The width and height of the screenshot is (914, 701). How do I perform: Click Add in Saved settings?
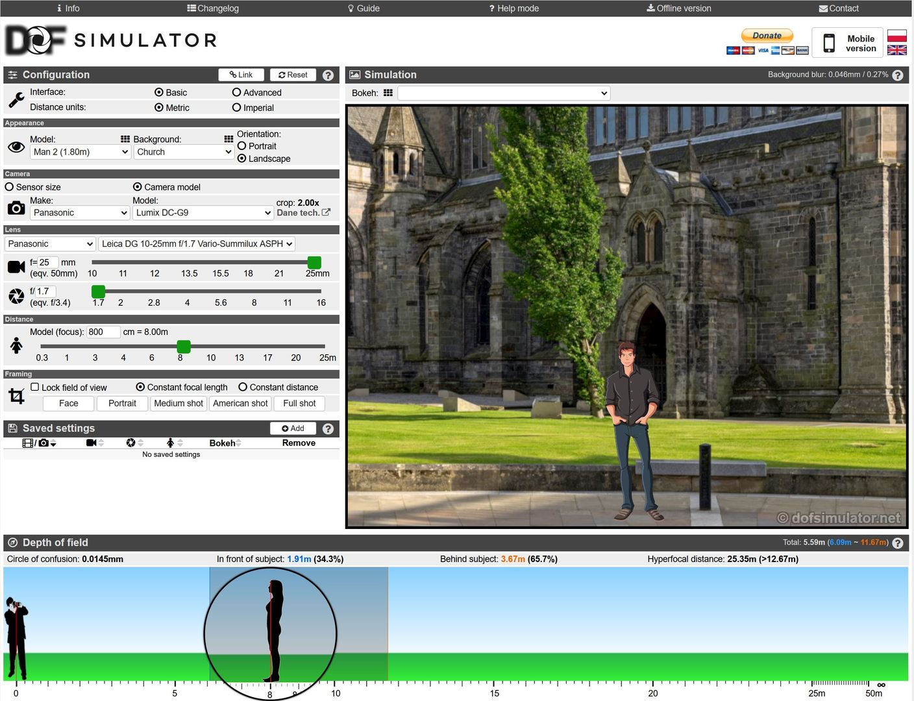coord(293,428)
